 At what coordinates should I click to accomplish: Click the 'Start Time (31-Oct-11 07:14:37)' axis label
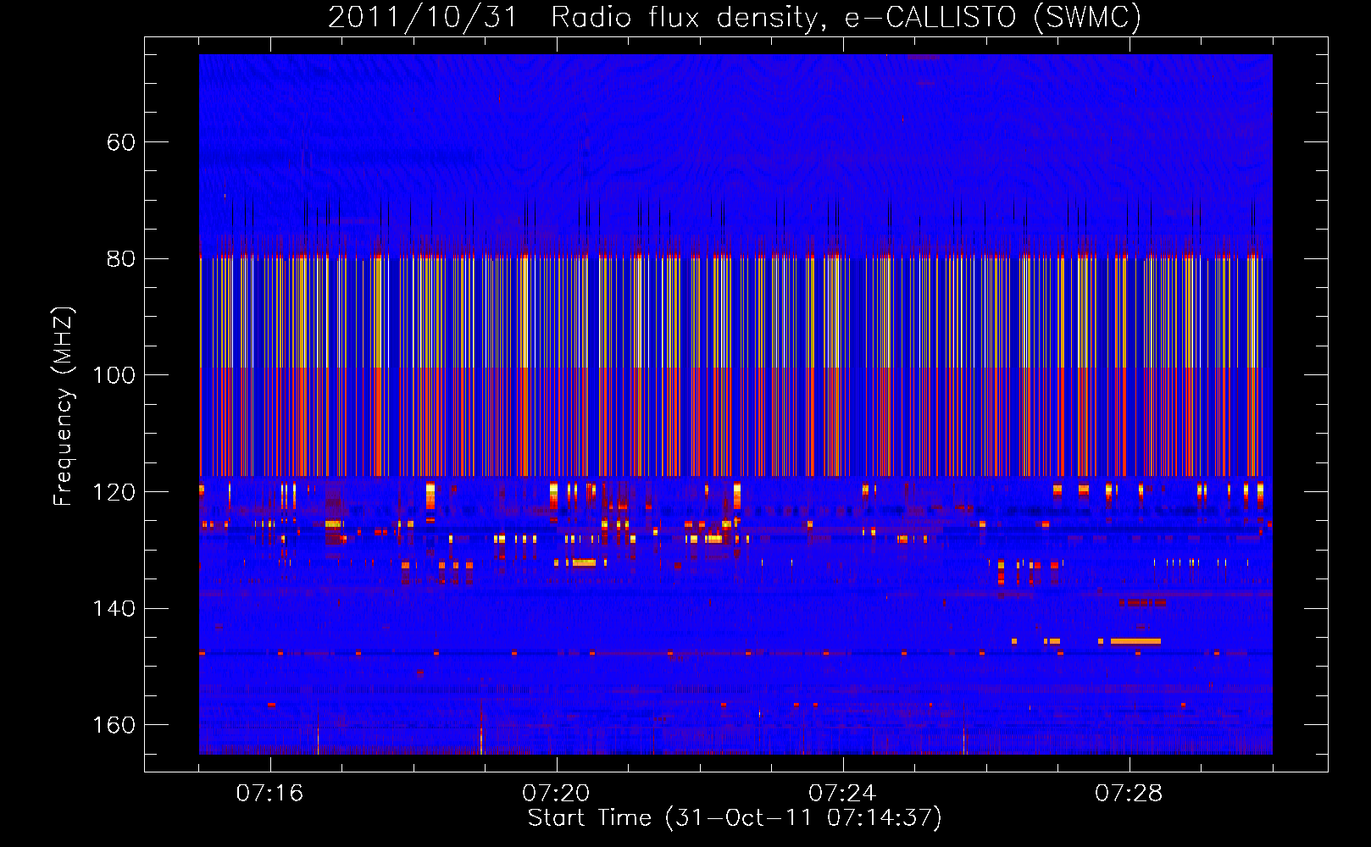(x=735, y=818)
